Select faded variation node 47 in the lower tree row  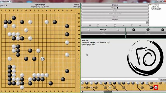coord(96,88)
